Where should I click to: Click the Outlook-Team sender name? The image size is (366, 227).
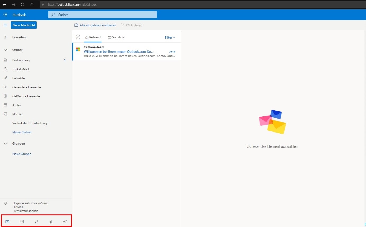click(94, 47)
